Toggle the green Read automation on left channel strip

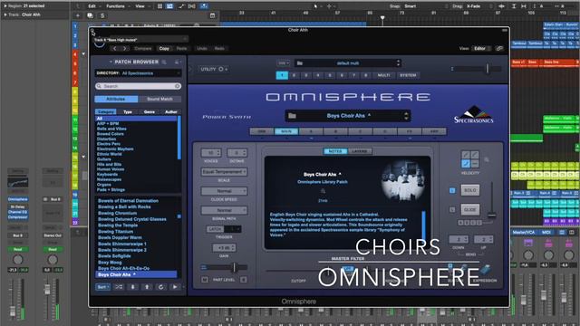coord(18,250)
